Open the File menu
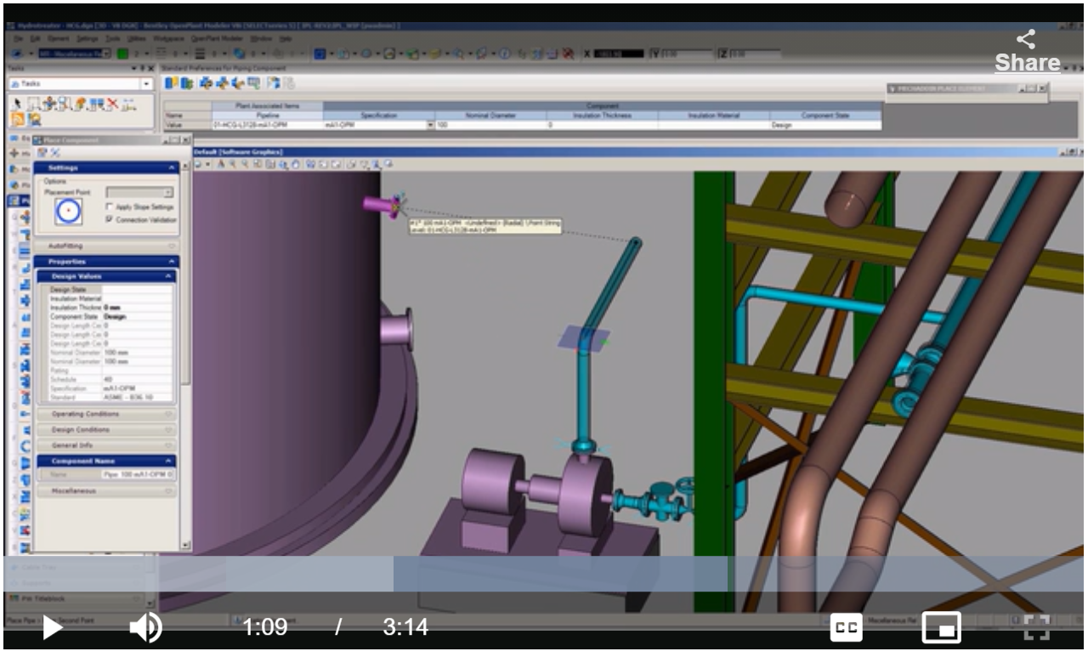The width and height of the screenshot is (1088, 657). 18,39
